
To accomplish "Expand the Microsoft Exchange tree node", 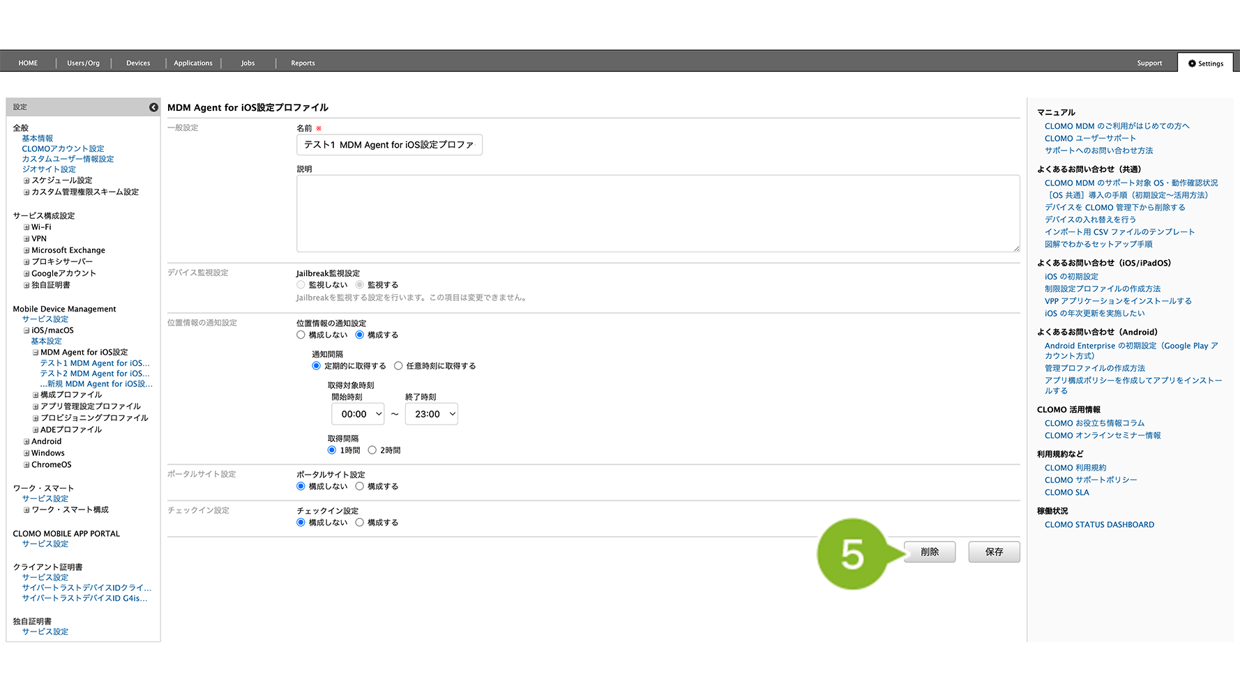I will 27,251.
